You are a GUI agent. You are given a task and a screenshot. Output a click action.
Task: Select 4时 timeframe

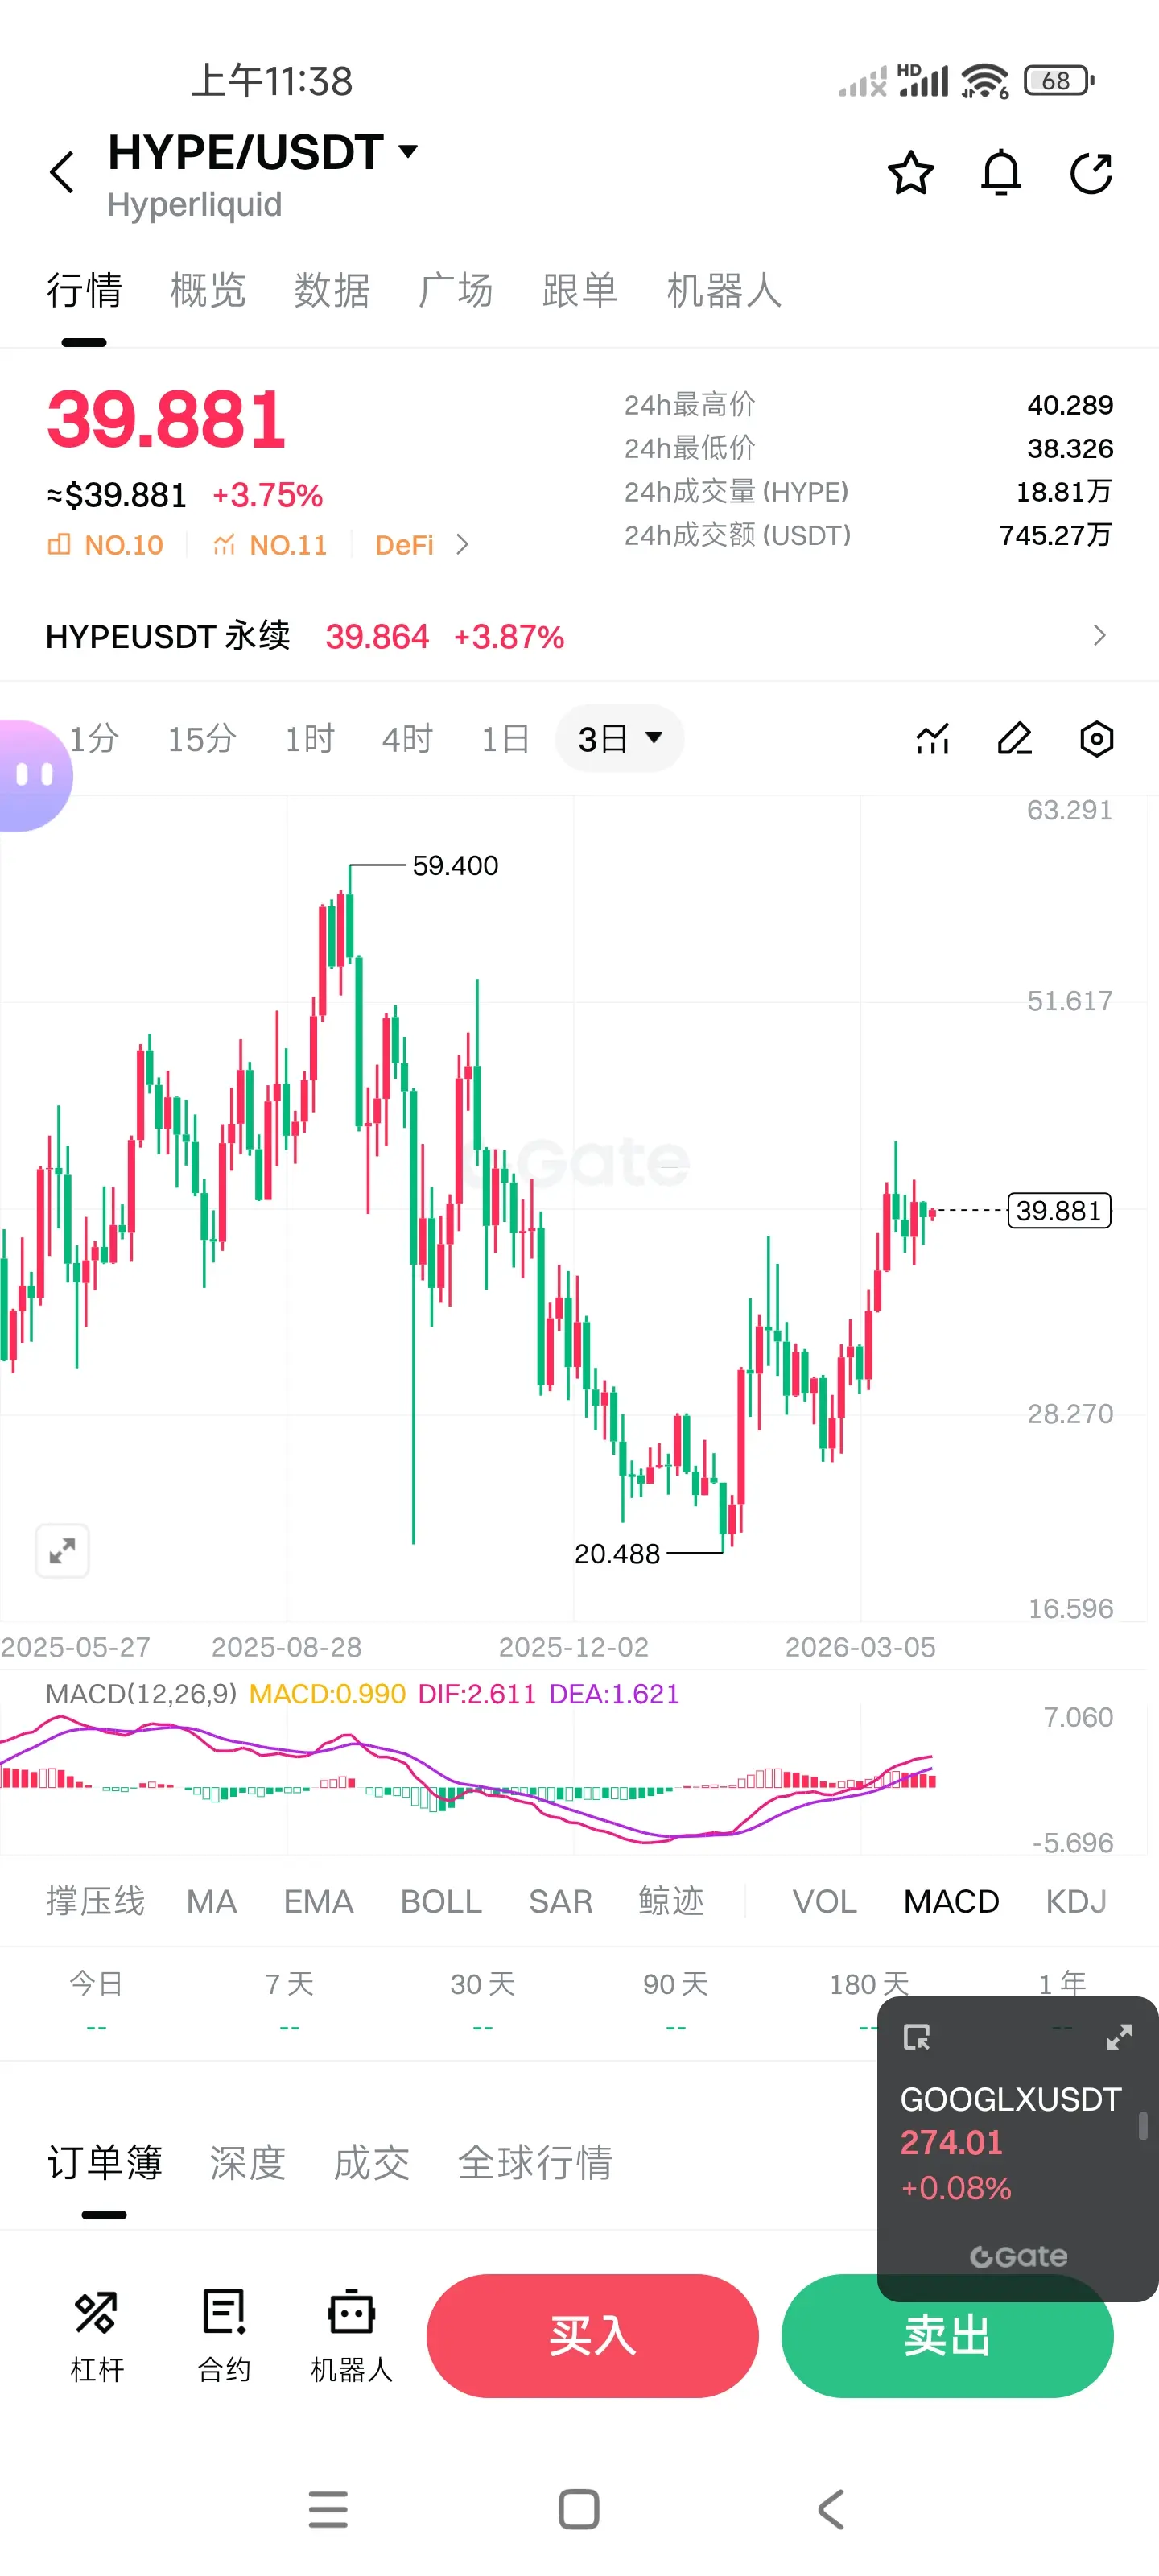(408, 739)
